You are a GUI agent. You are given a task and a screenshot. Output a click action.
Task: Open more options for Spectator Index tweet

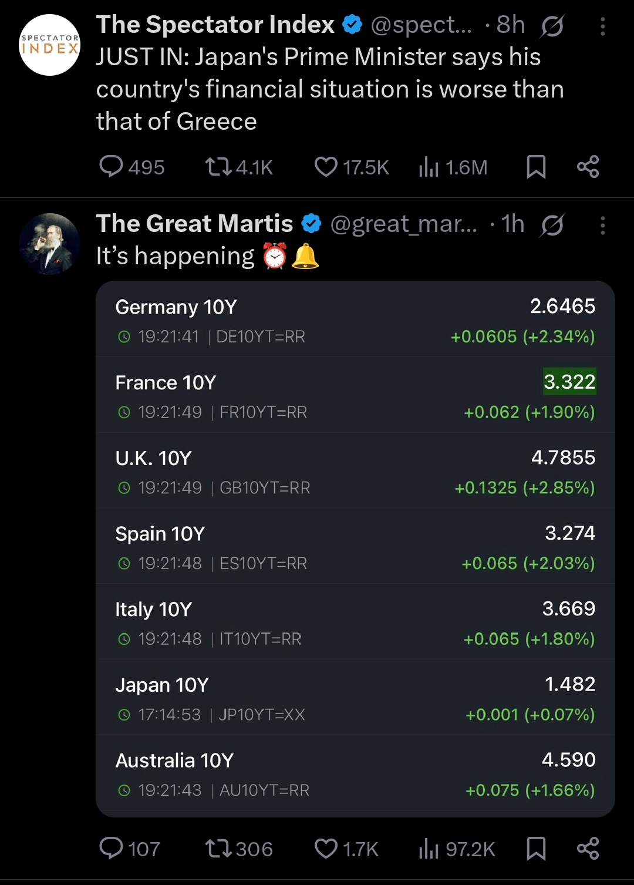603,26
